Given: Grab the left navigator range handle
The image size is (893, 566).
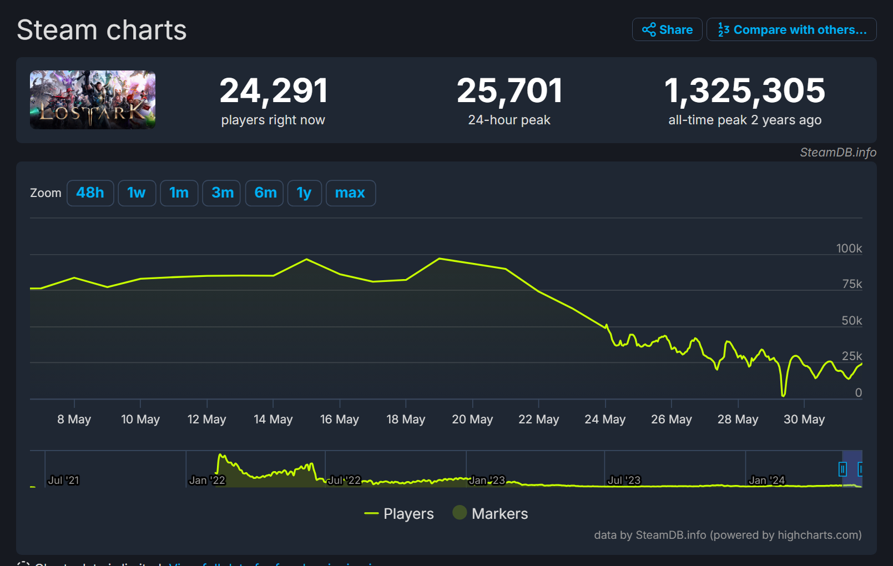Looking at the screenshot, I should [842, 469].
